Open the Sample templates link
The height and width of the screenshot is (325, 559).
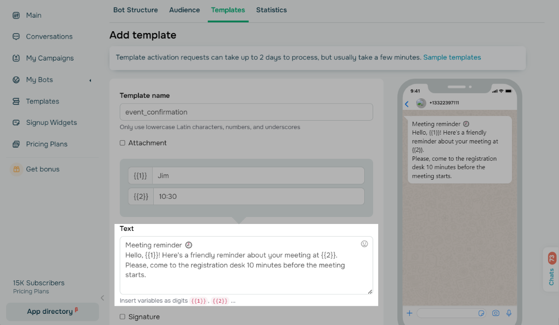coord(452,57)
